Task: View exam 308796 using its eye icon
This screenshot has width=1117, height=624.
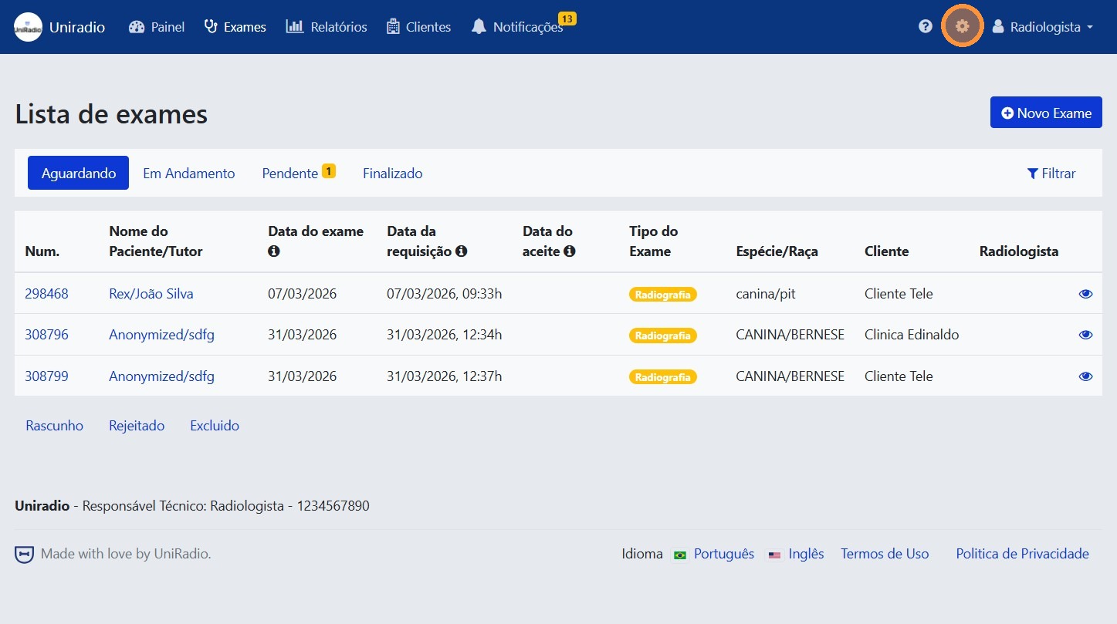Action: pyautogui.click(x=1085, y=334)
